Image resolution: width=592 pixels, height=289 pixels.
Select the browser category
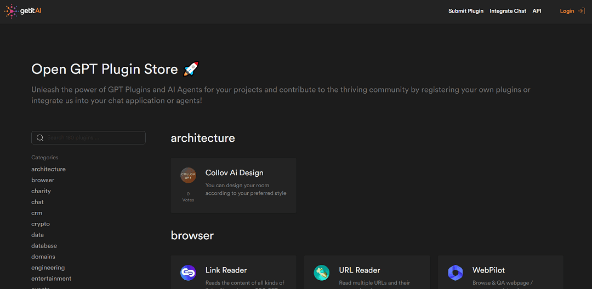point(43,180)
